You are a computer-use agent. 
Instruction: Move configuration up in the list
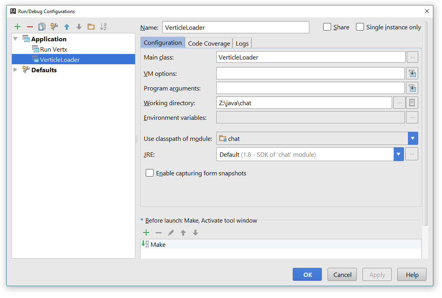pyautogui.click(x=67, y=27)
